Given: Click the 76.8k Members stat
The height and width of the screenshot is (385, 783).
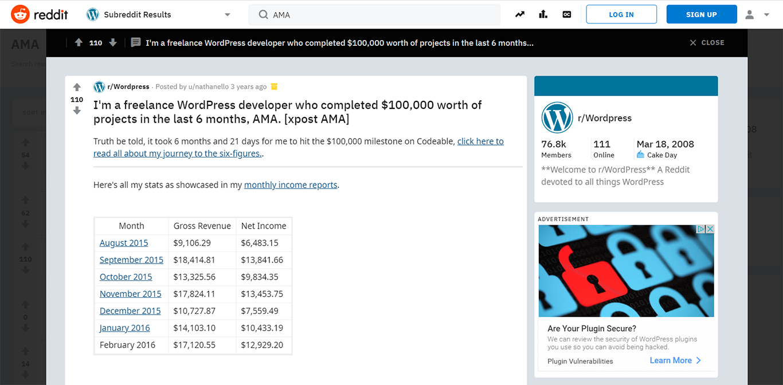Looking at the screenshot, I should coord(556,149).
